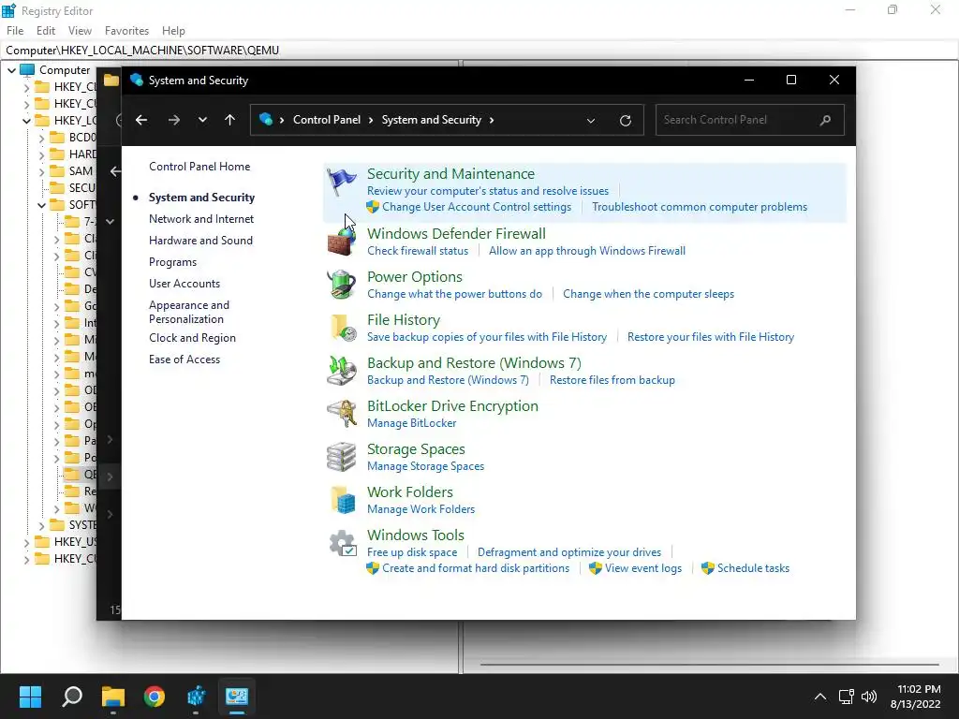Image resolution: width=959 pixels, height=719 pixels.
Task: Open the Registry Editor View menu
Action: (x=80, y=31)
